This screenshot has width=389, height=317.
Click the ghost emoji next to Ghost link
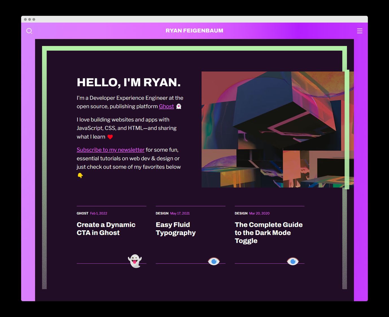pyautogui.click(x=179, y=107)
